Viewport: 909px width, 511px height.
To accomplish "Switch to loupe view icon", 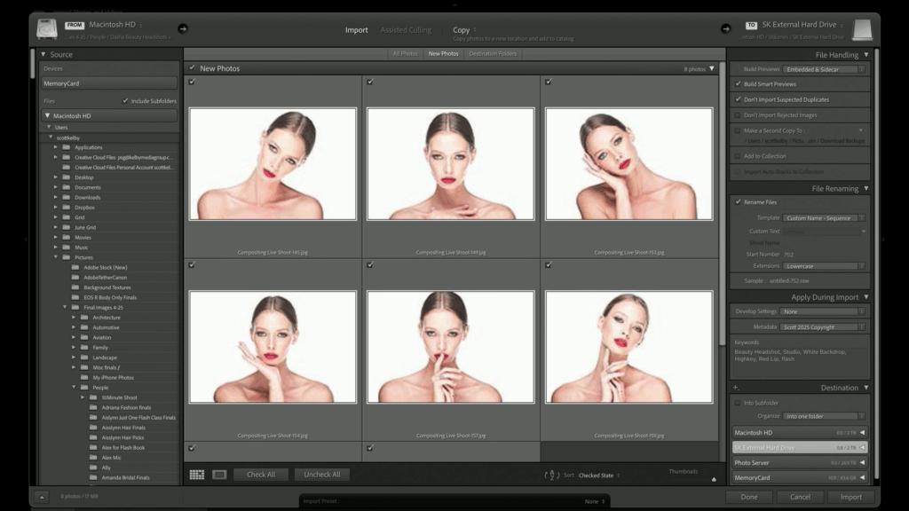I will pyautogui.click(x=219, y=475).
